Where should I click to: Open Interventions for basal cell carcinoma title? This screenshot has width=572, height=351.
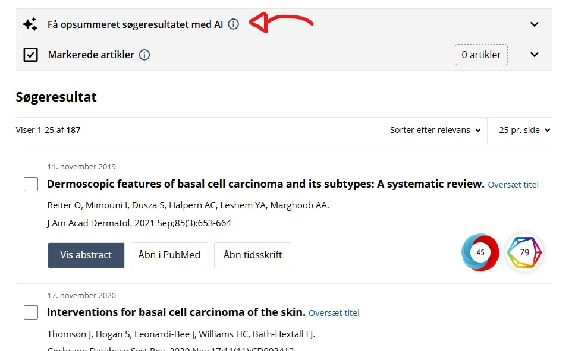(x=176, y=312)
